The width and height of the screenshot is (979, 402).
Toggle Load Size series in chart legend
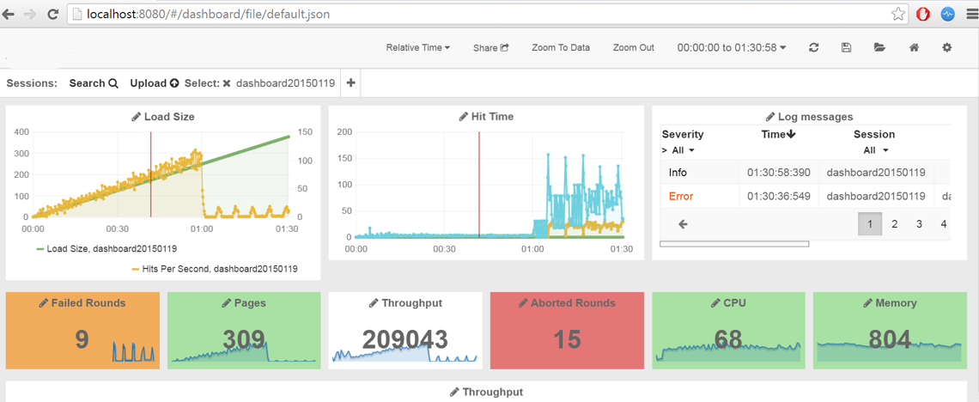106,249
